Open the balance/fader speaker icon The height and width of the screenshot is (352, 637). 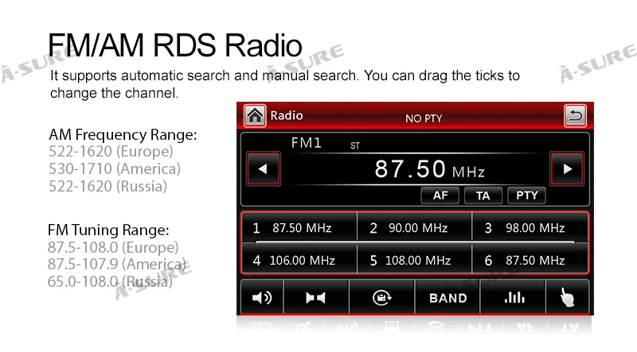click(x=315, y=298)
